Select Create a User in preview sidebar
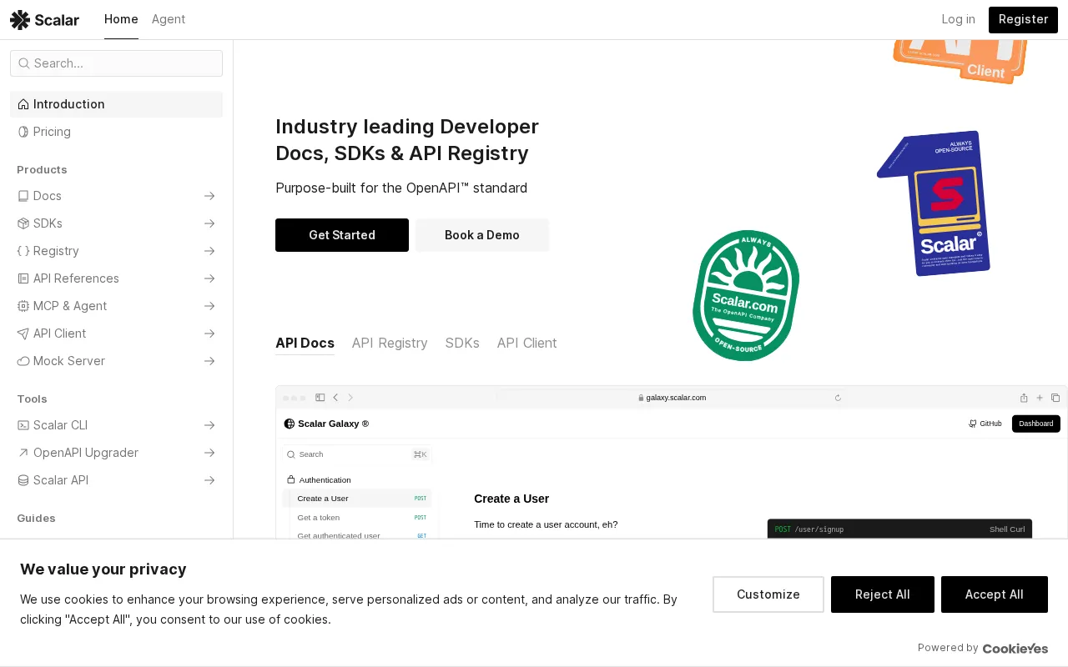This screenshot has width=1068, height=667. [357, 499]
